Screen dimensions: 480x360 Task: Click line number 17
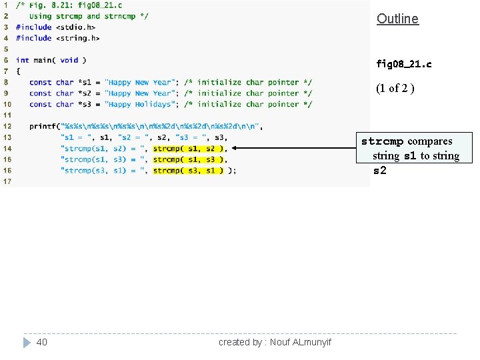coord(7,181)
